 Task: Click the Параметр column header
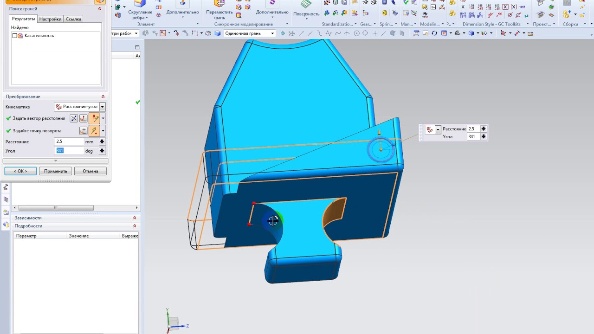click(x=26, y=236)
